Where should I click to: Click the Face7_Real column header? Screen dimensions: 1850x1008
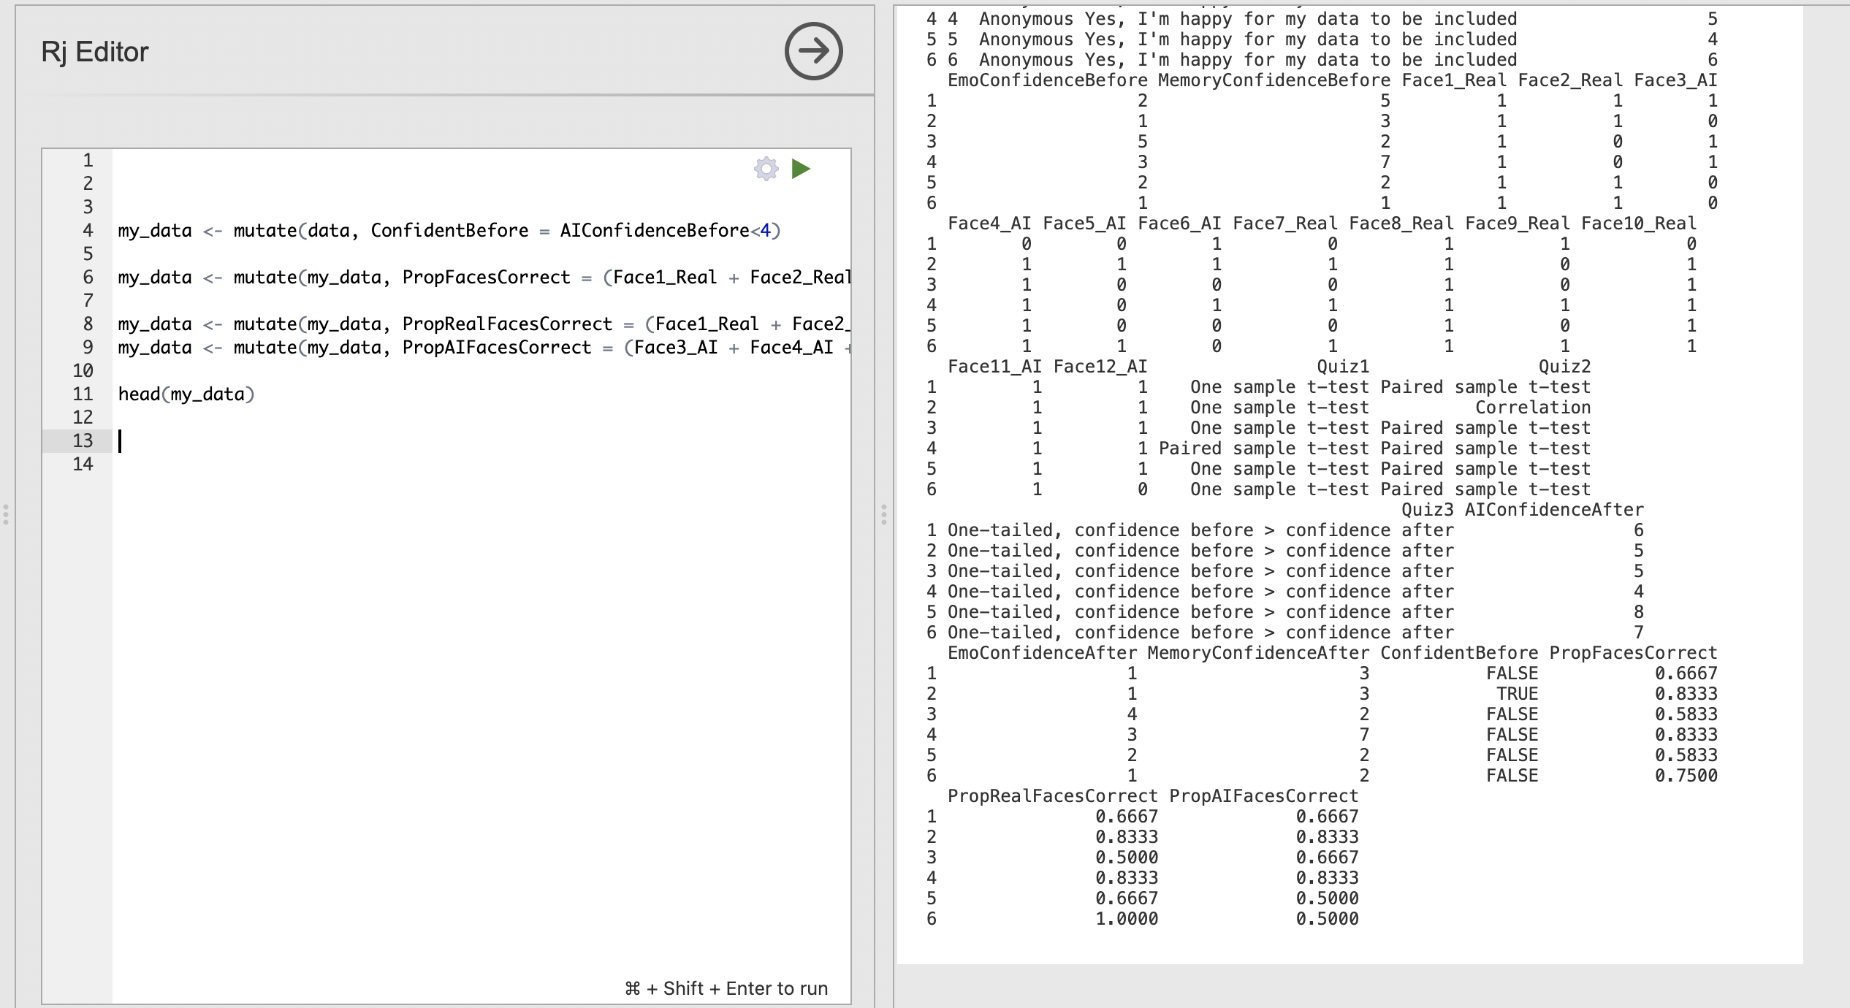1285,224
